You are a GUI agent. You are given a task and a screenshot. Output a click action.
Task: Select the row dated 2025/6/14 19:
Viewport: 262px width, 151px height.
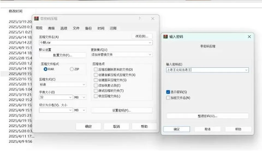click(x=20, y=68)
